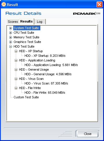
Task: Select the File Write 65.049 MB/s result
Action: (x=45, y=93)
